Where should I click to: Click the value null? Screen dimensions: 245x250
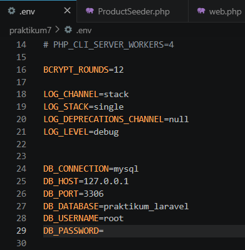coord(179,119)
